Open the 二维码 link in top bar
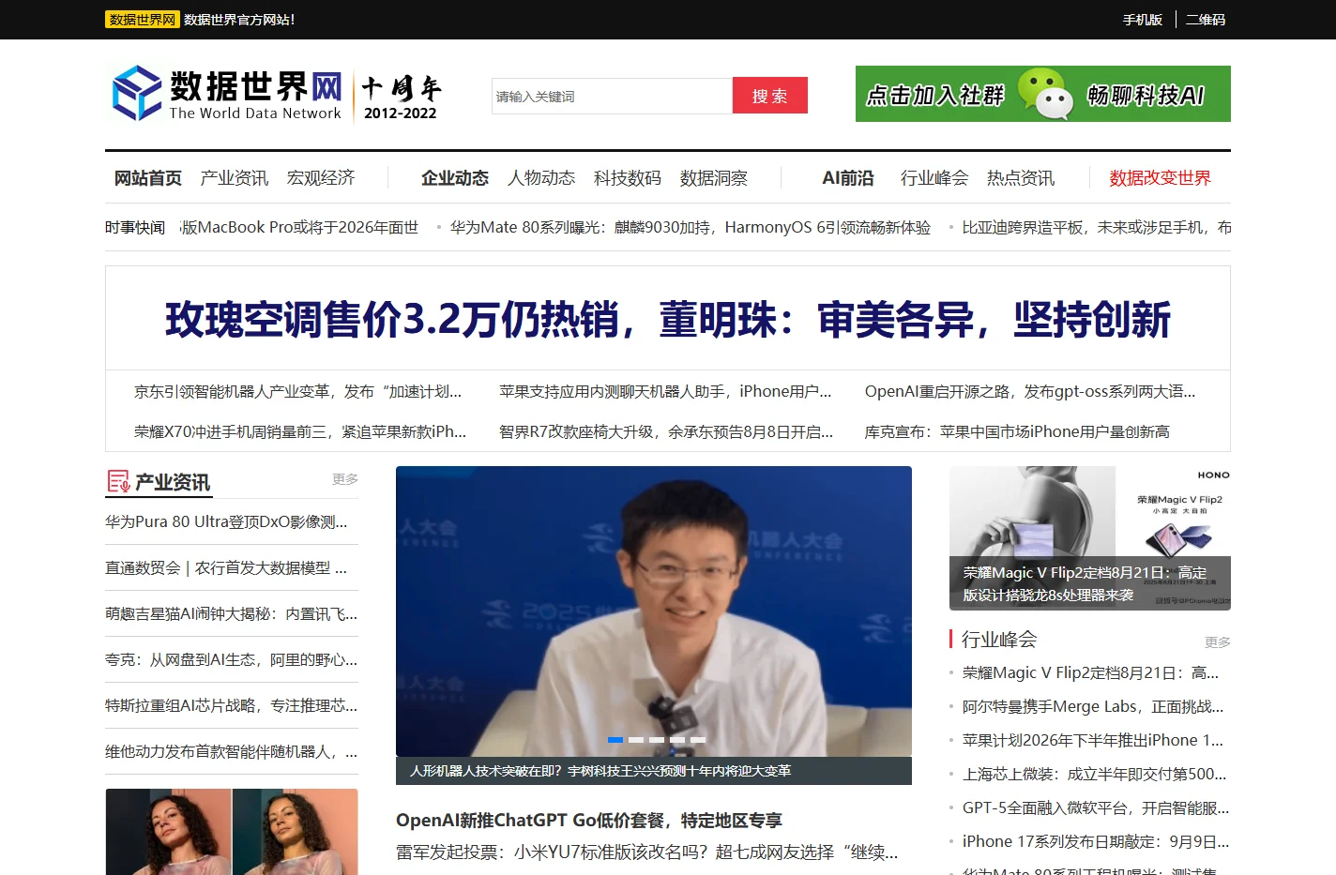 pos(1206,20)
